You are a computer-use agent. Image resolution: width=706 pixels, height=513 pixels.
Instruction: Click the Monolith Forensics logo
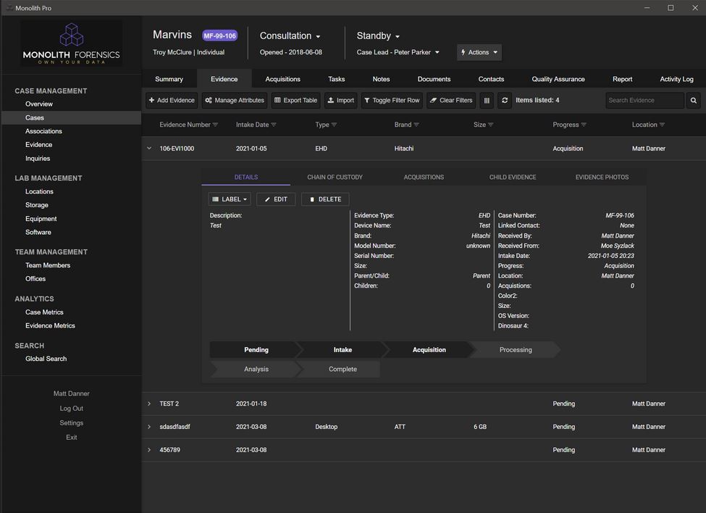(72, 43)
